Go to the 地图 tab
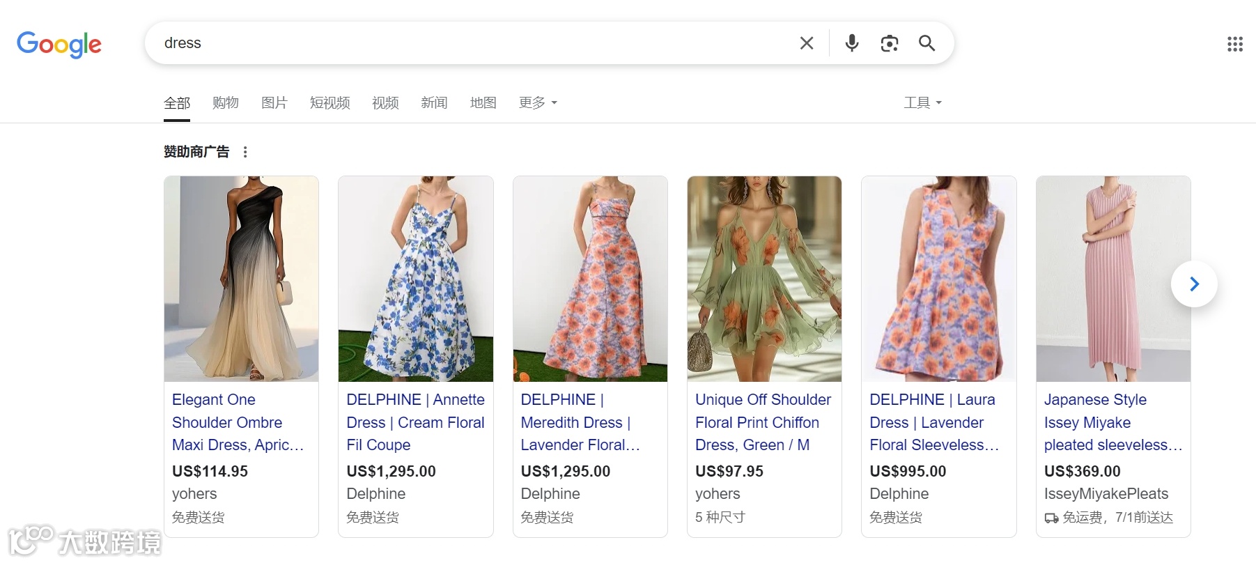 click(483, 103)
